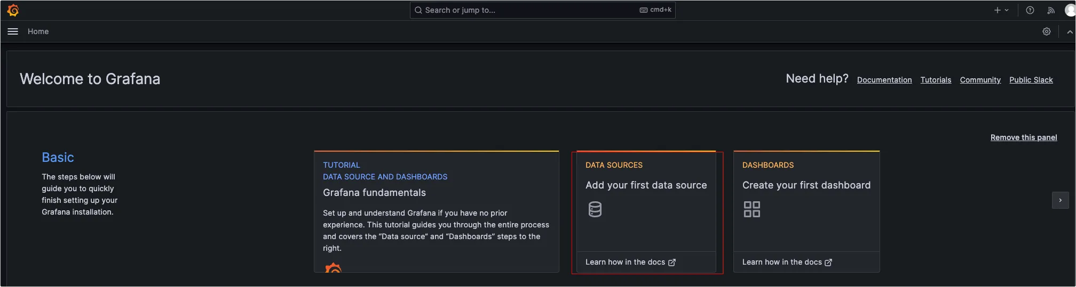The width and height of the screenshot is (1076, 287).
Task: Expand the plus "New" dropdown
Action: point(1001,10)
